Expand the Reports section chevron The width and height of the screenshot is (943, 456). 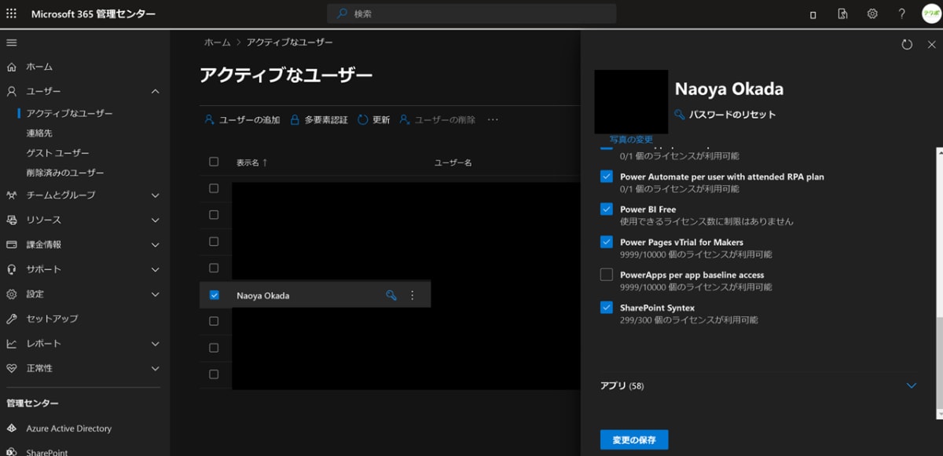tap(155, 343)
